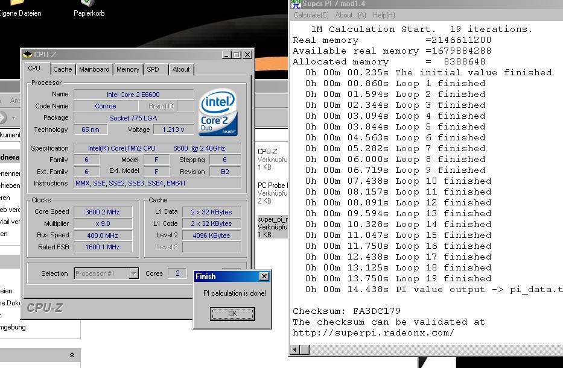Viewport: 563px width, 368px height.
Task: Switch to the Mainboard tab
Action: point(94,69)
